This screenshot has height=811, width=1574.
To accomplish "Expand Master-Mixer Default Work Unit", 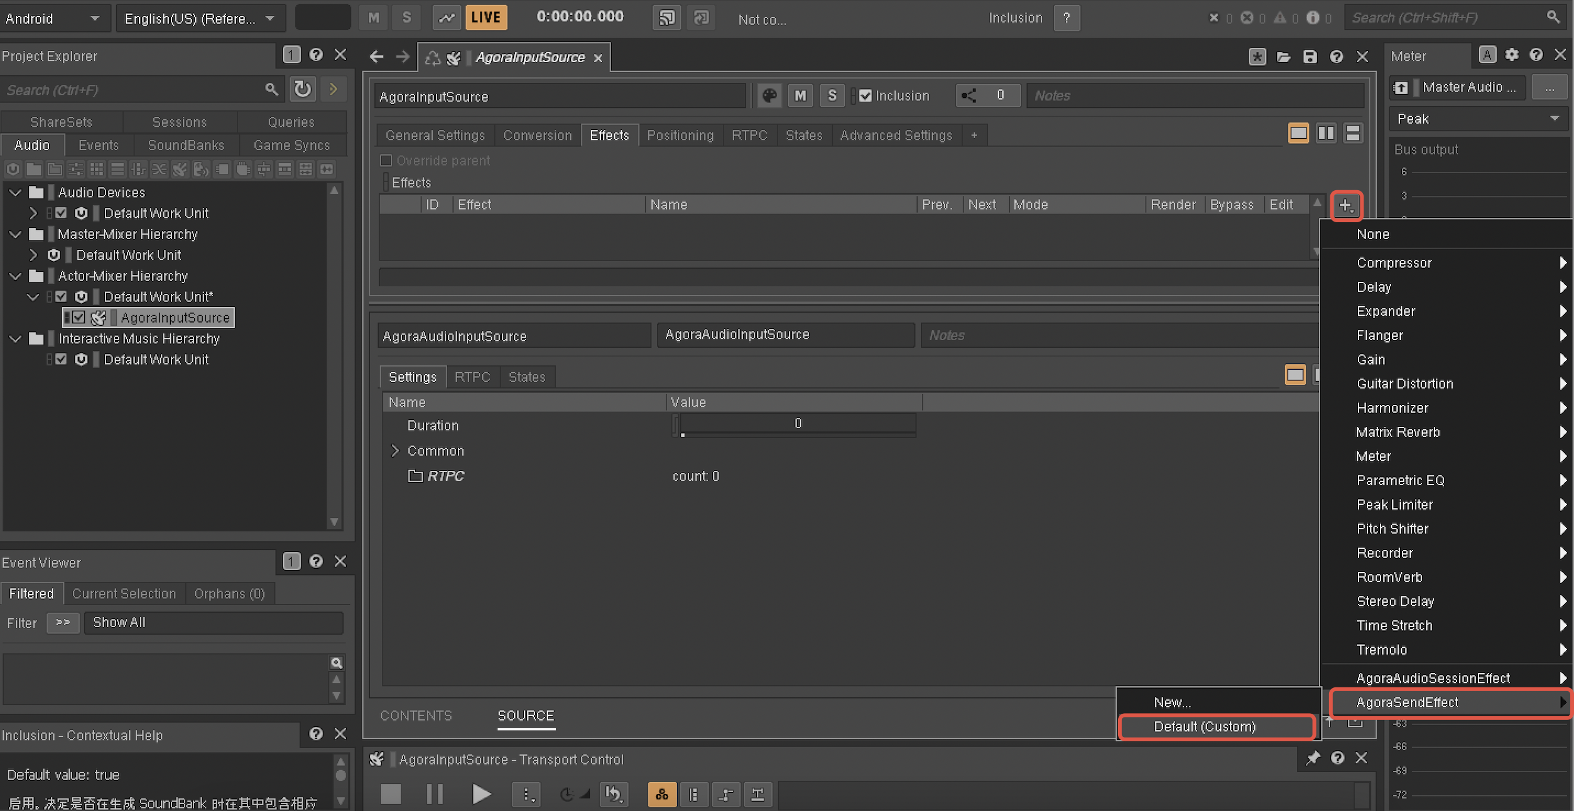I will tap(33, 255).
